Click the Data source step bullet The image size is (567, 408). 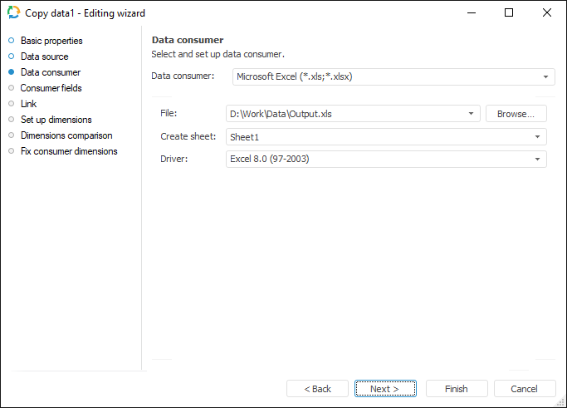click(x=12, y=57)
